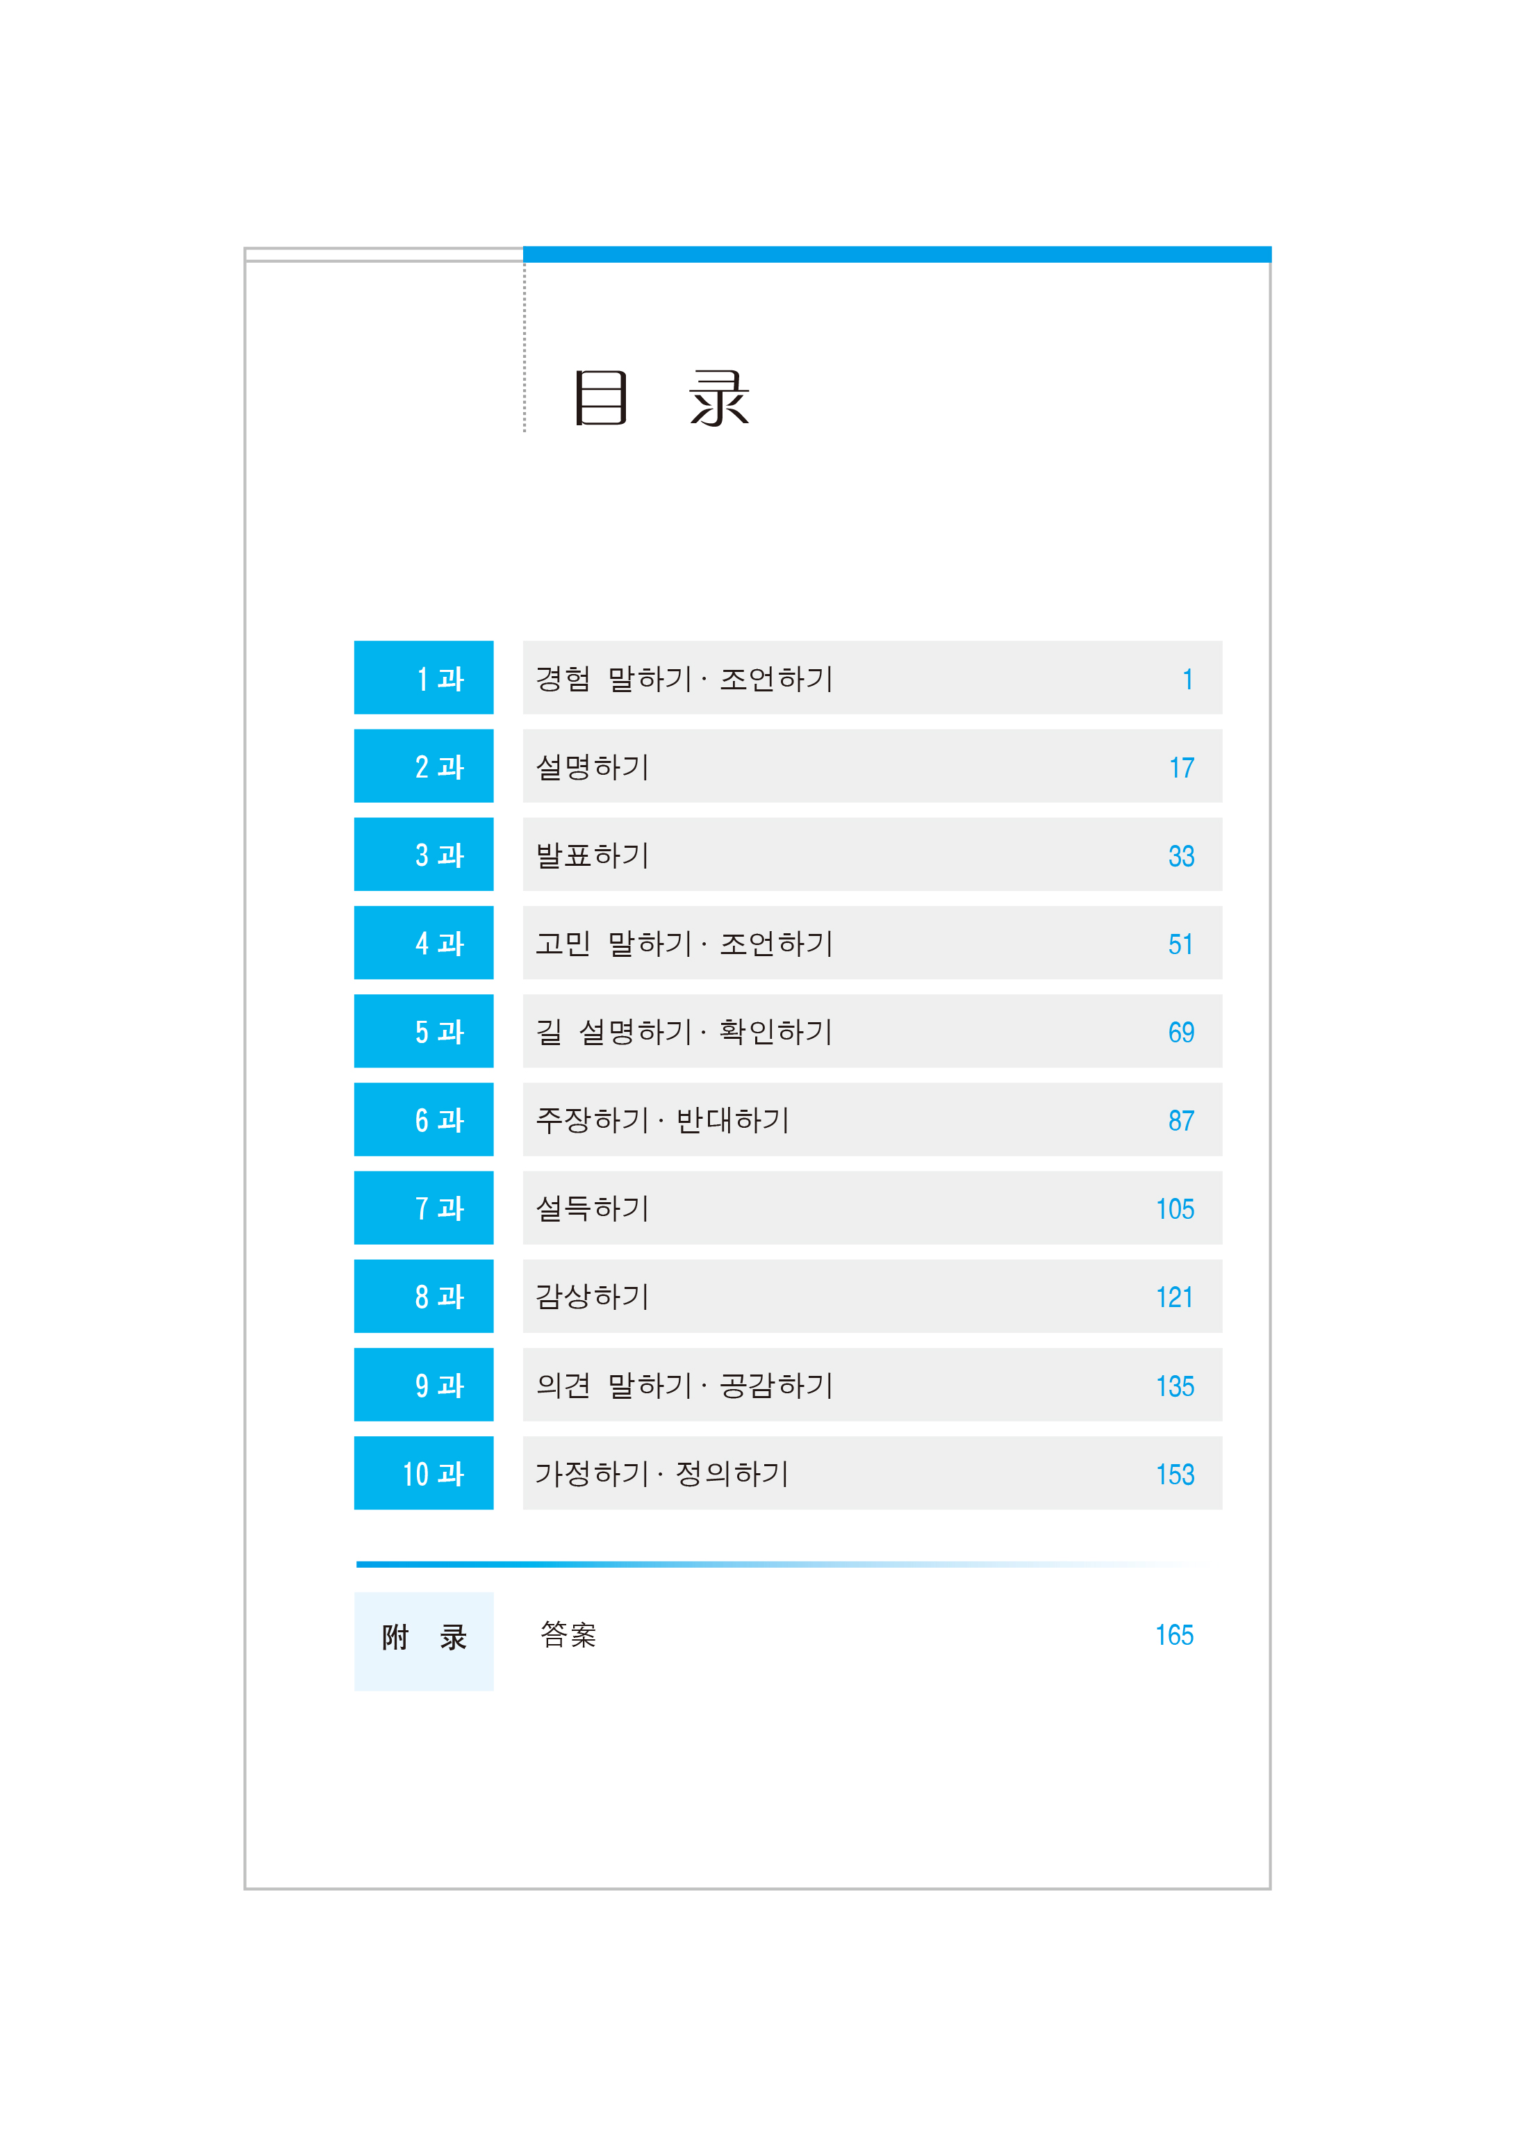The height and width of the screenshot is (2134, 1518).
Task: Select the 9 과 chapter label
Action: [423, 1386]
